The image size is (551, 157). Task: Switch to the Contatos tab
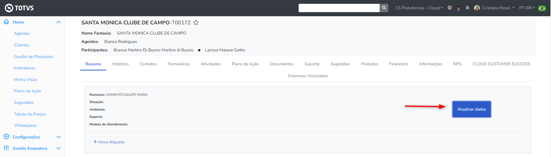coord(148,64)
